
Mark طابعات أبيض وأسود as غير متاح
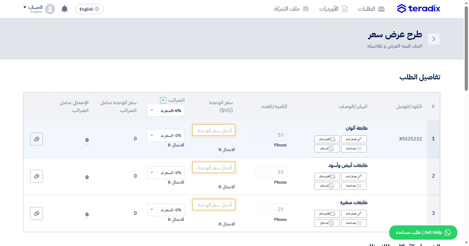(x=327, y=186)
